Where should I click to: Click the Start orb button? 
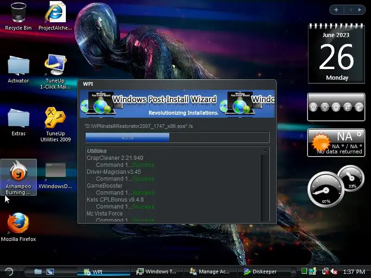tap(9, 272)
